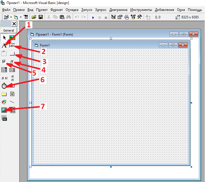205x182 pixels.
Task: Open the Object Browser toolbar icon
Action: [133, 17]
